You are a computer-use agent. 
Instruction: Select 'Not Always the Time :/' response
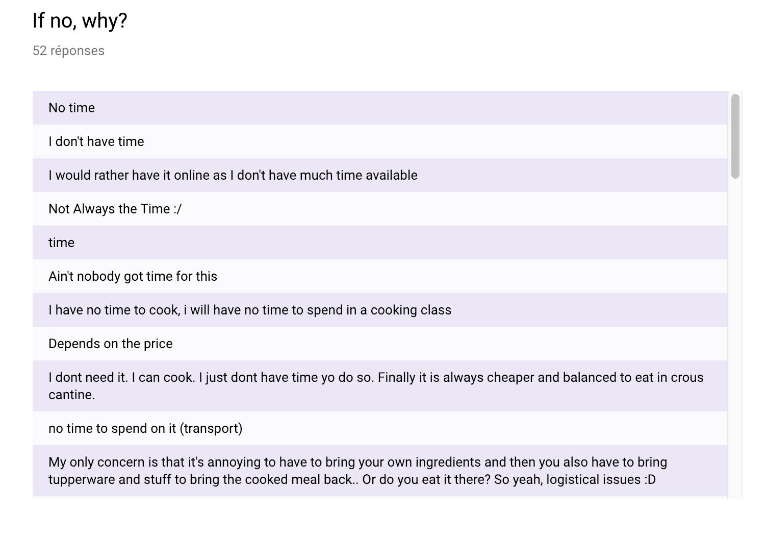(x=380, y=209)
